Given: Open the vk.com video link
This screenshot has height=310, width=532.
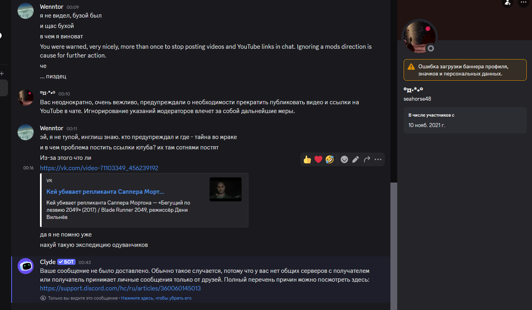Looking at the screenshot, I should [x=99, y=168].
